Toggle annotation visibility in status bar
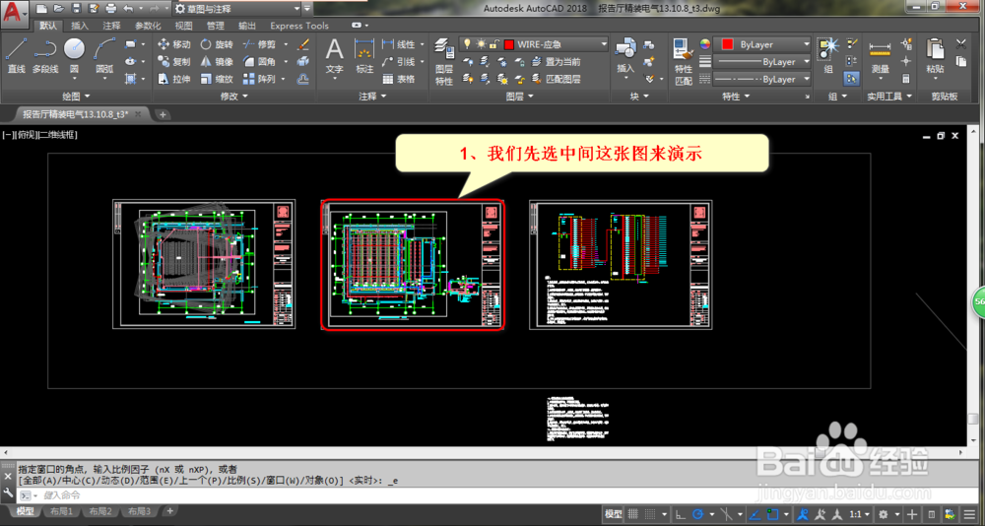Viewport: 985px width, 526px height. pyautogui.click(x=803, y=513)
